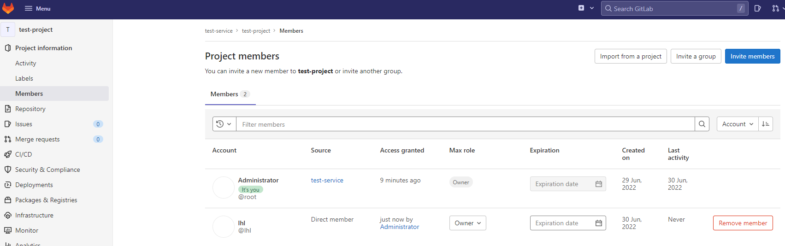Open Repository menu item text
This screenshot has height=246, width=785.
[x=30, y=109]
